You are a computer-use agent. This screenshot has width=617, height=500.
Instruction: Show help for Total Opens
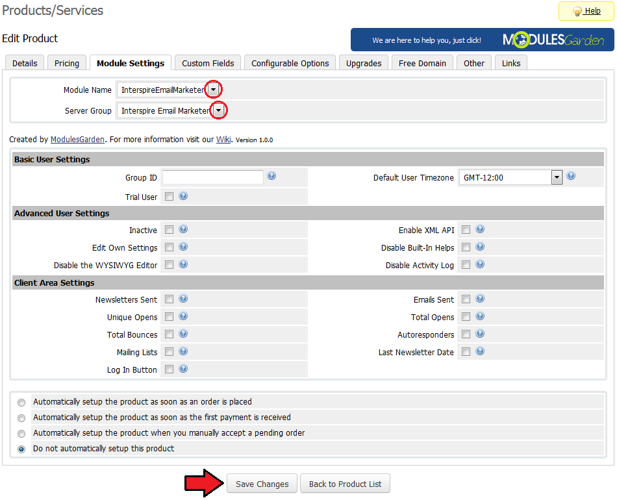(x=480, y=316)
